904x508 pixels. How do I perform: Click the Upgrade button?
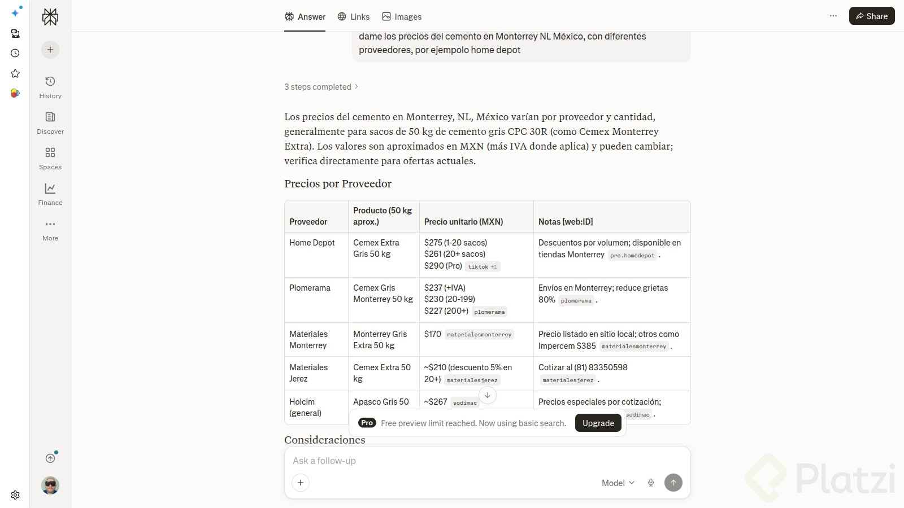pyautogui.click(x=598, y=423)
